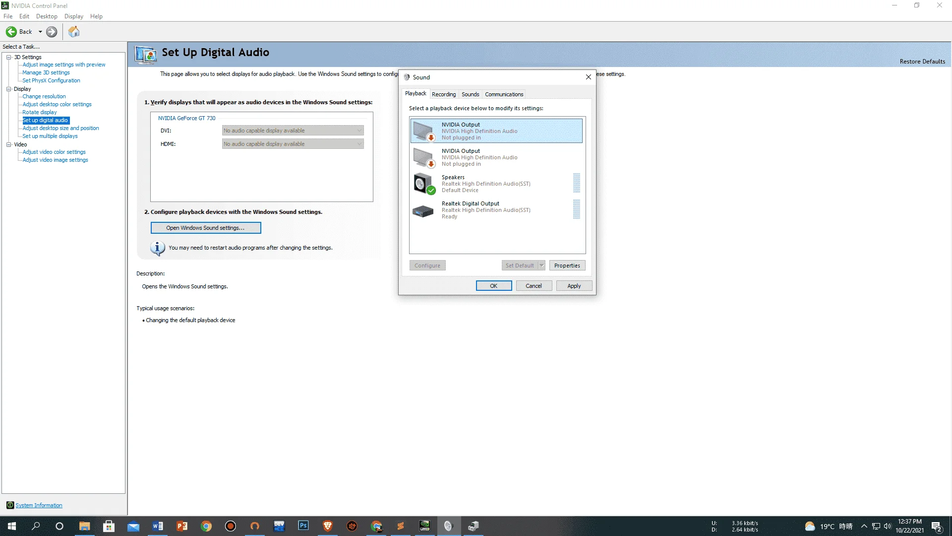The width and height of the screenshot is (952, 536).
Task: Open the Set Default dropdown arrow
Action: point(542,266)
